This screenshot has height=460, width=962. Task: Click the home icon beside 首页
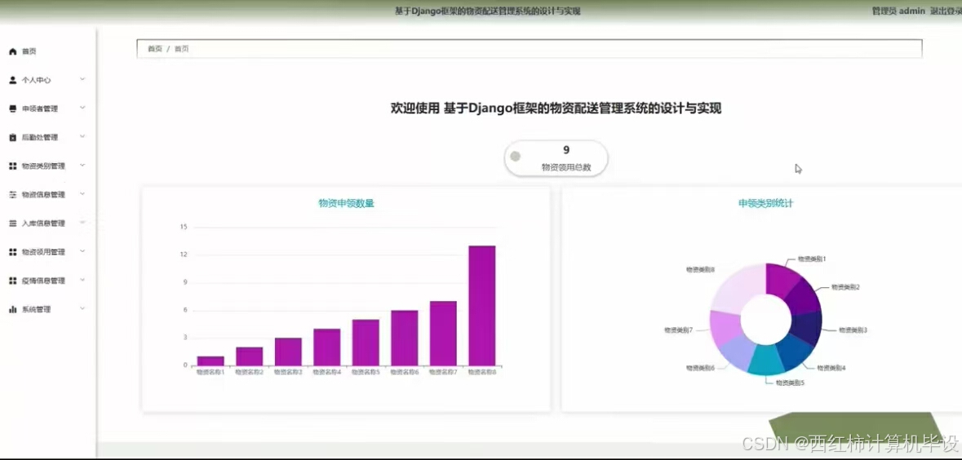[13, 51]
